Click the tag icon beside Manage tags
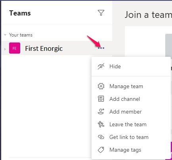Viewport: 172px width, 160px height. (x=101, y=150)
